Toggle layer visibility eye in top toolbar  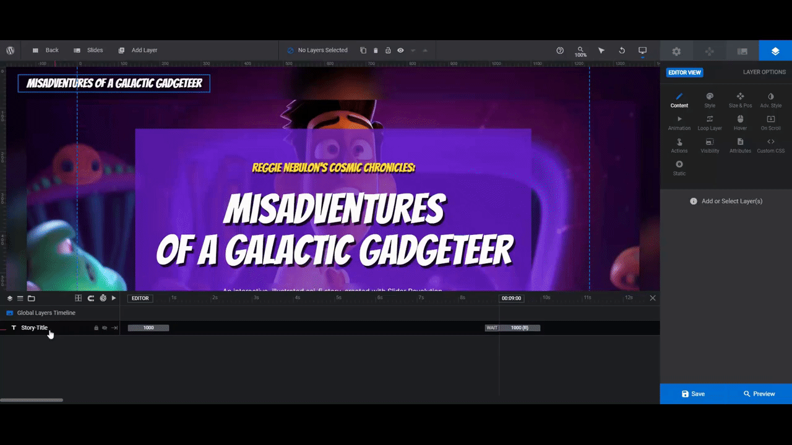pos(400,51)
